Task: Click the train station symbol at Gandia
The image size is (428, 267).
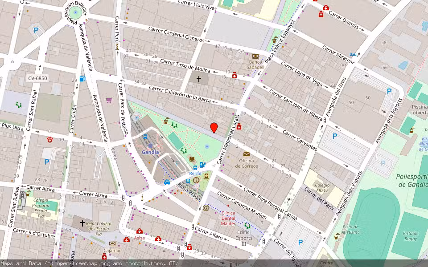Action: point(150,145)
